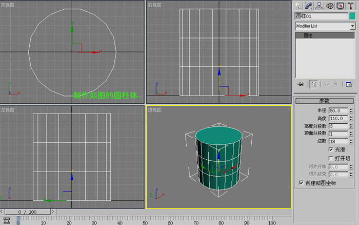The image size is (359, 225).
Task: Adjust the 切片开始 spinner
Action: [351, 167]
